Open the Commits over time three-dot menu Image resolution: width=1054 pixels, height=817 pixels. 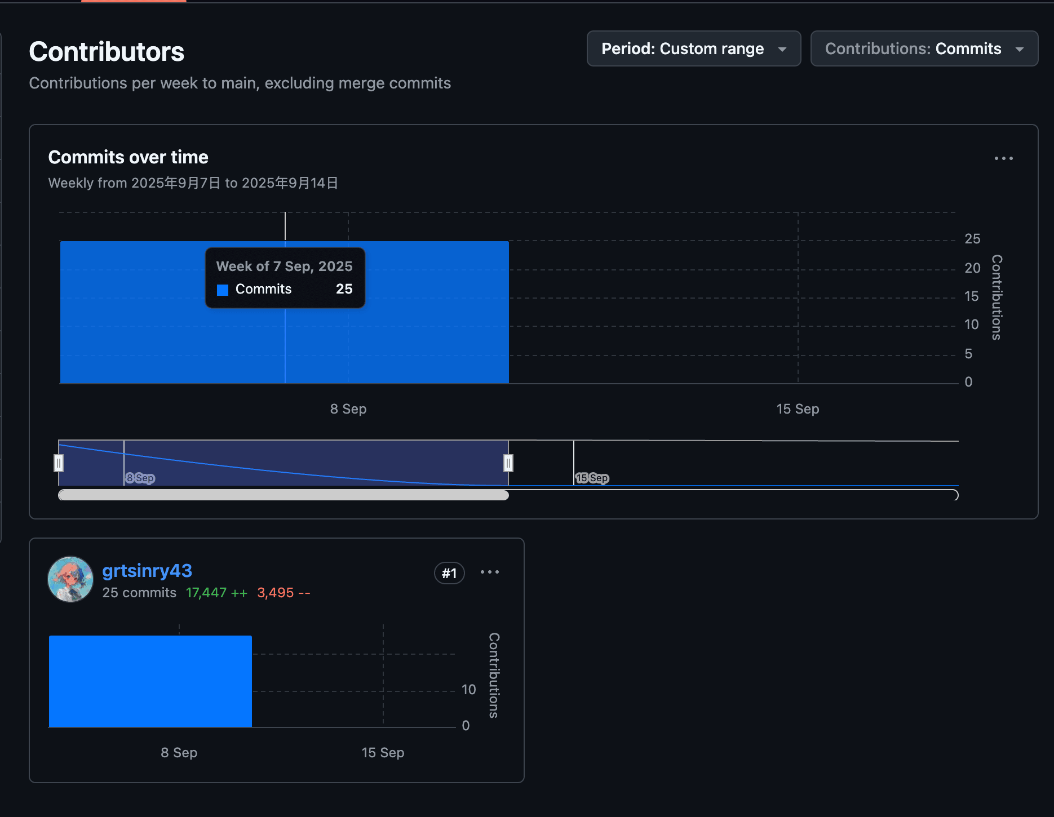(1003, 159)
